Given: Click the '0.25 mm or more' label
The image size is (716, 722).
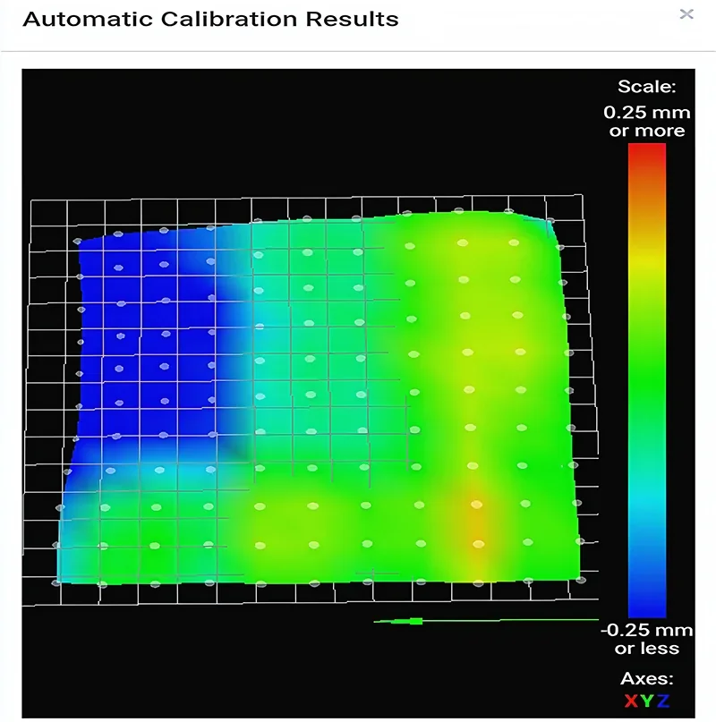Looking at the screenshot, I should tap(649, 121).
